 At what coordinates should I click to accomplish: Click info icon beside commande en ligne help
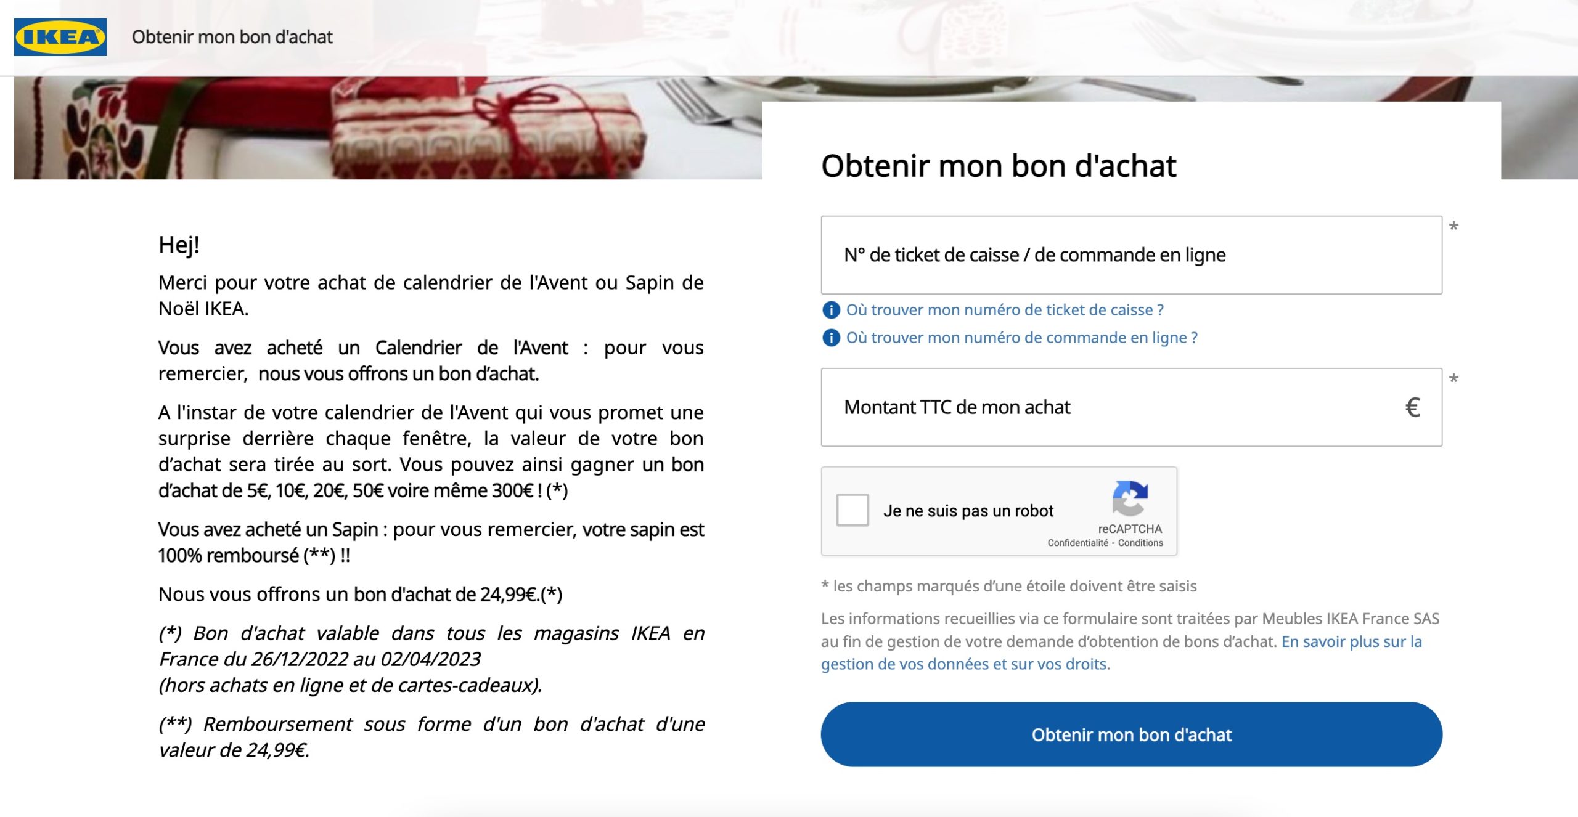point(831,338)
